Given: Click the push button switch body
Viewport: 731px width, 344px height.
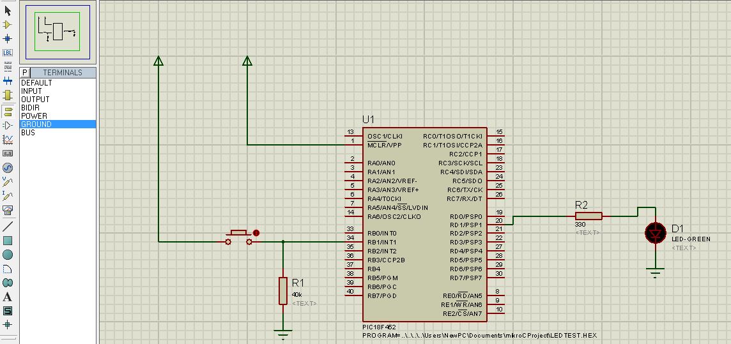Looking at the screenshot, I should pyautogui.click(x=239, y=236).
